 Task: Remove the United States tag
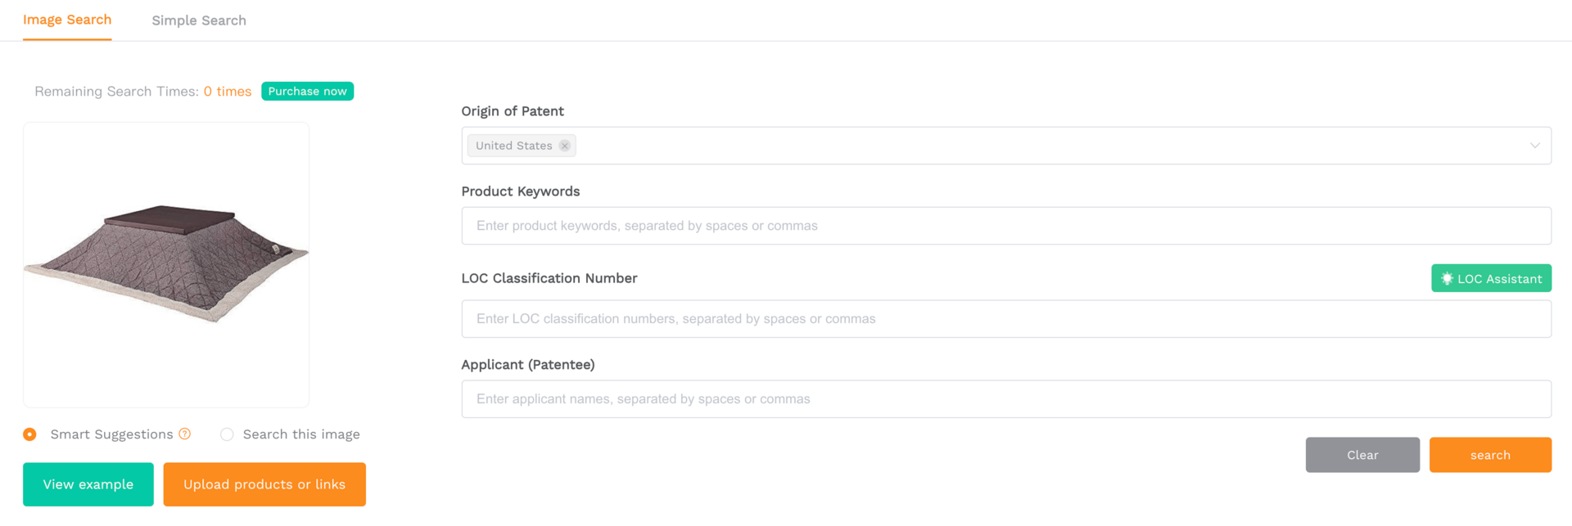click(564, 146)
